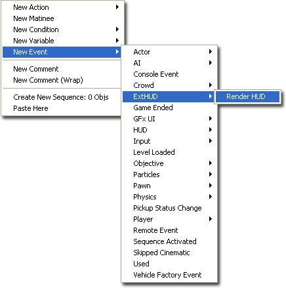Choose the Game Ended event
Viewport: 286px width, 288px height.
pos(169,108)
